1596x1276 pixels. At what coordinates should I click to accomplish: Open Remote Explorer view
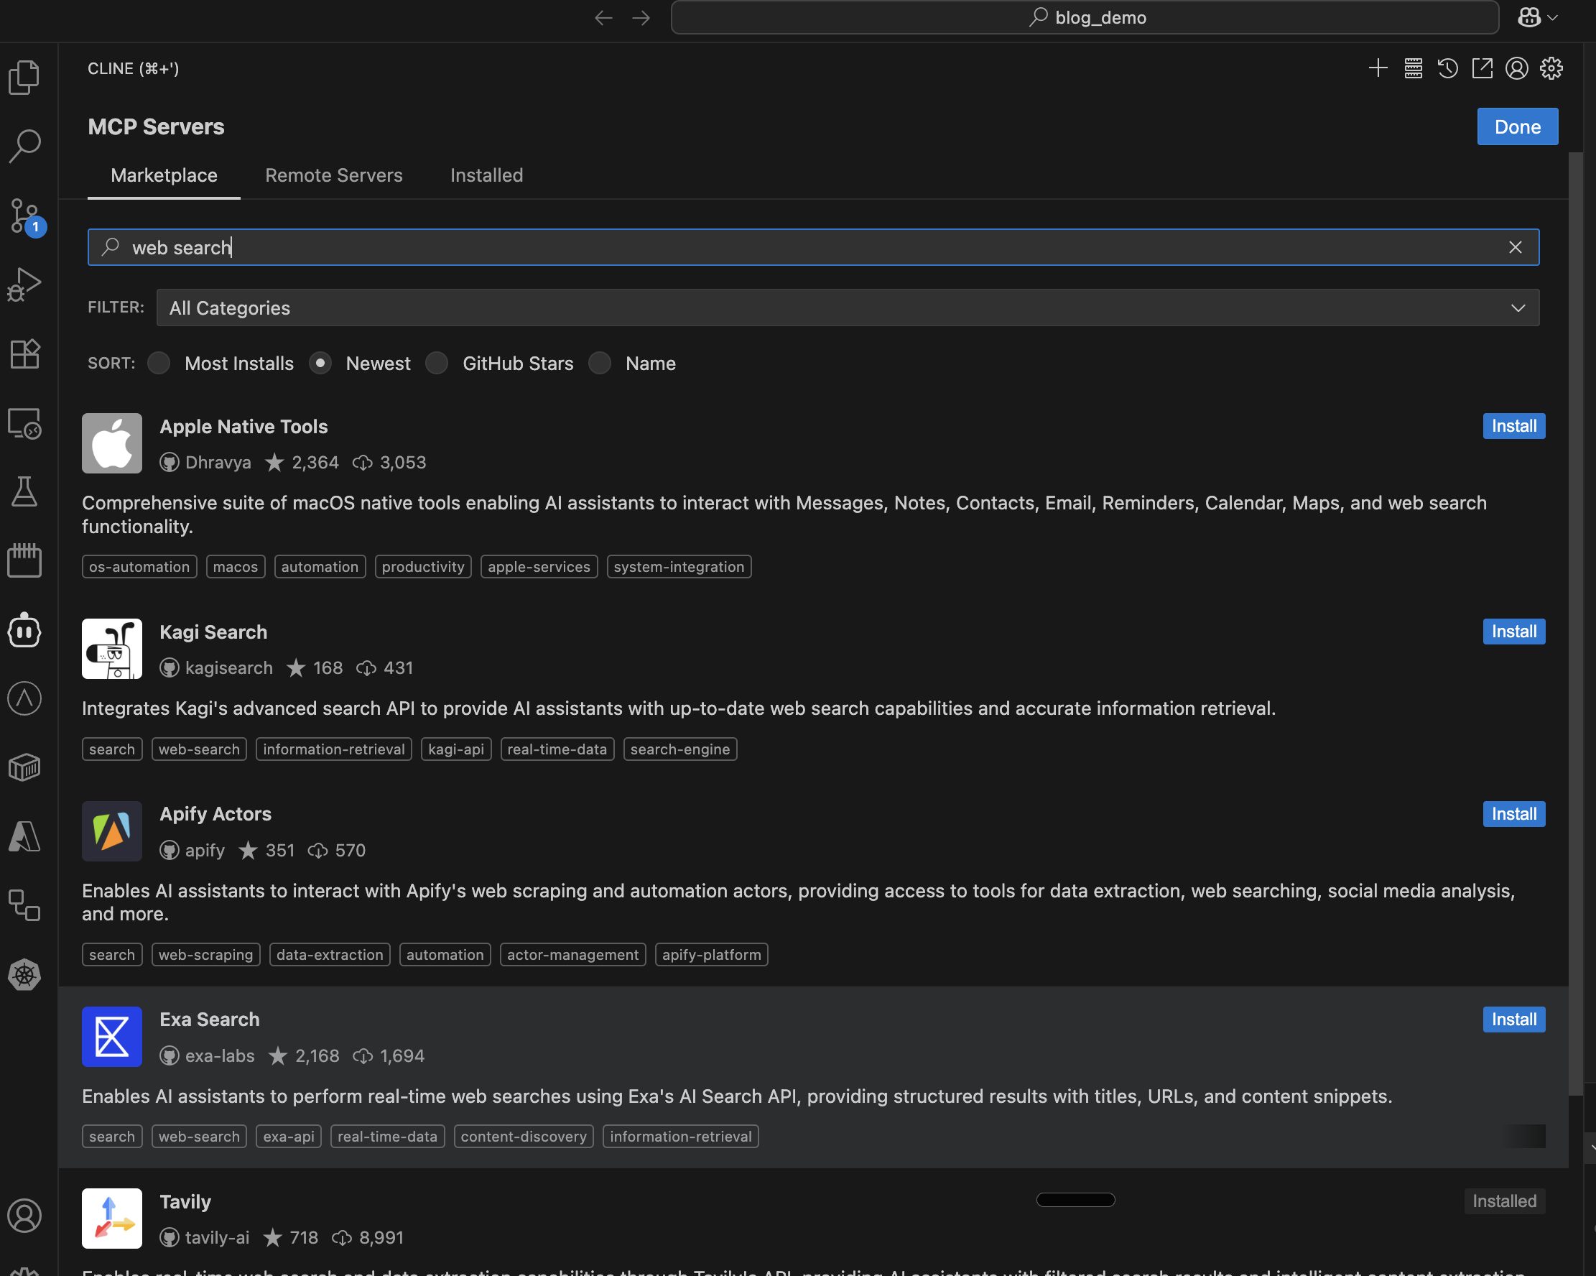point(24,424)
